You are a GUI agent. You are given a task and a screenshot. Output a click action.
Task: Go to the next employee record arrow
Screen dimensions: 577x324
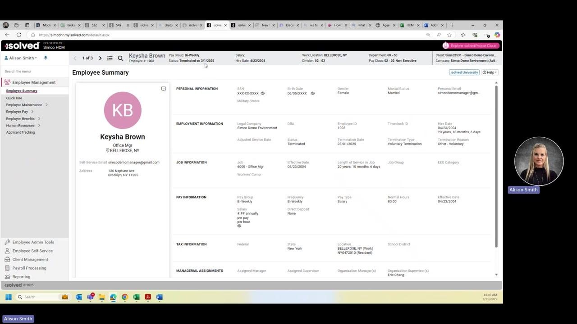point(100,58)
